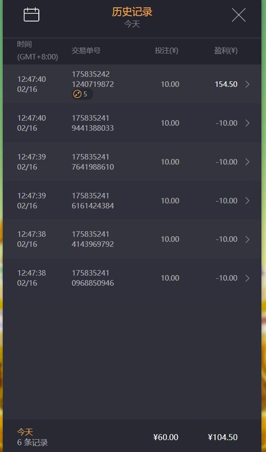Click the ¥104.50 total profit in the footer
Screen dimensions: 266x452
coord(223,437)
